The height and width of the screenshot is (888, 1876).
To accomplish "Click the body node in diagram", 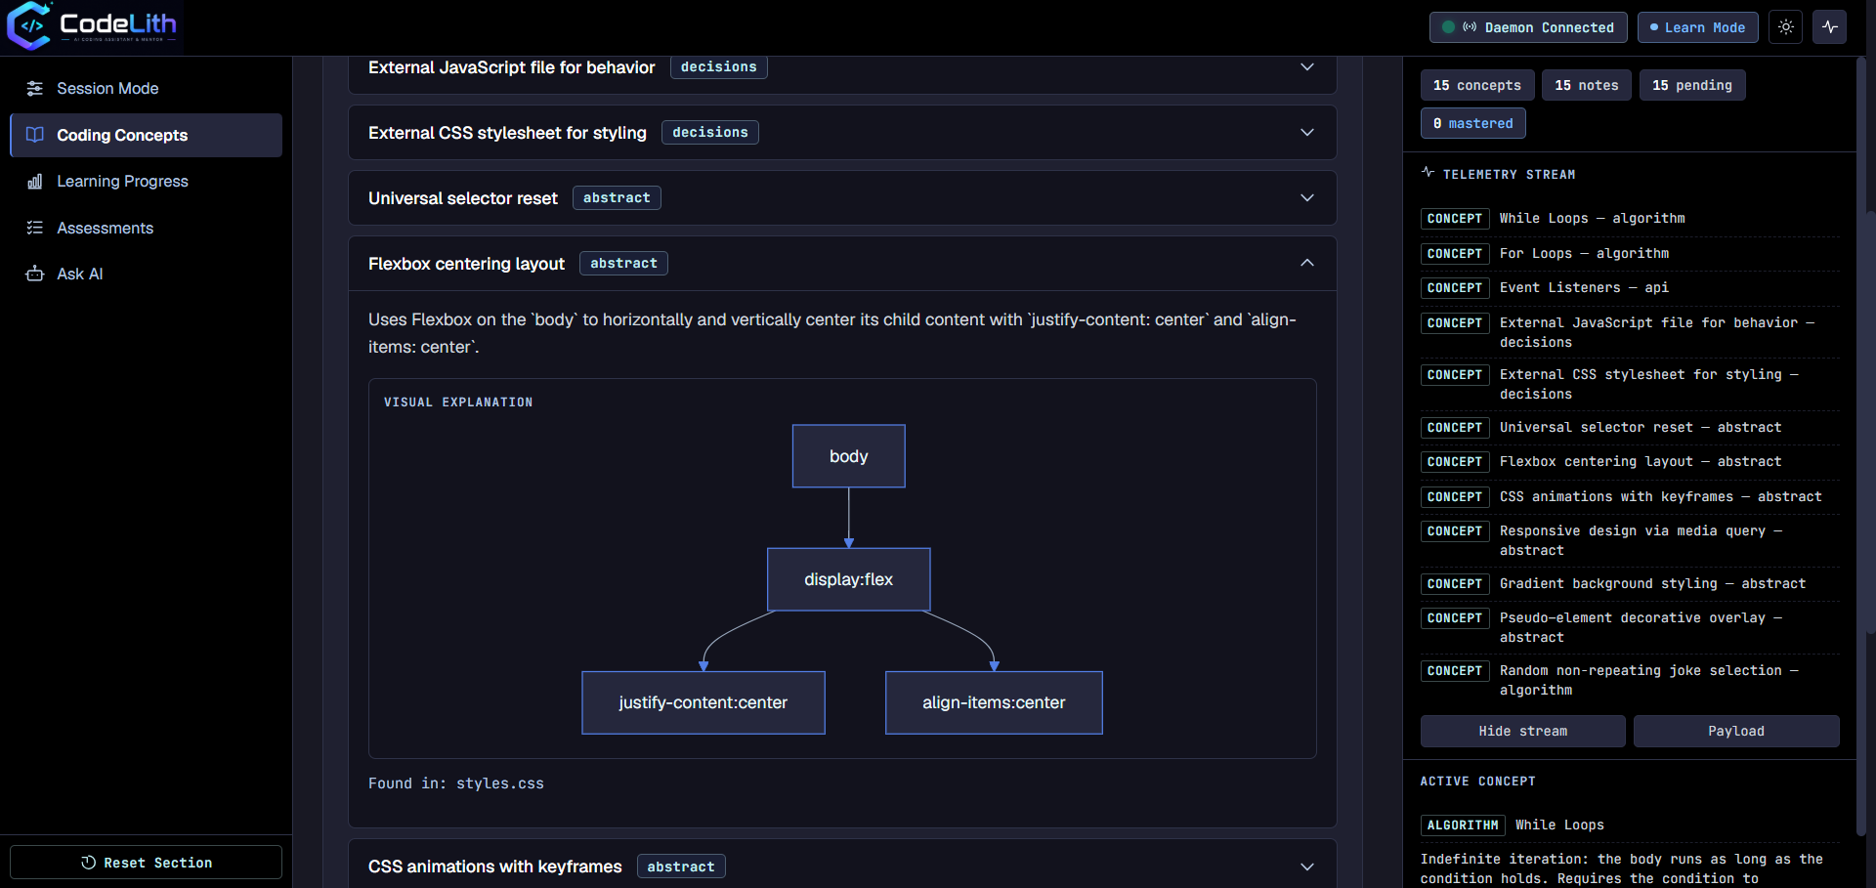I will 849,456.
